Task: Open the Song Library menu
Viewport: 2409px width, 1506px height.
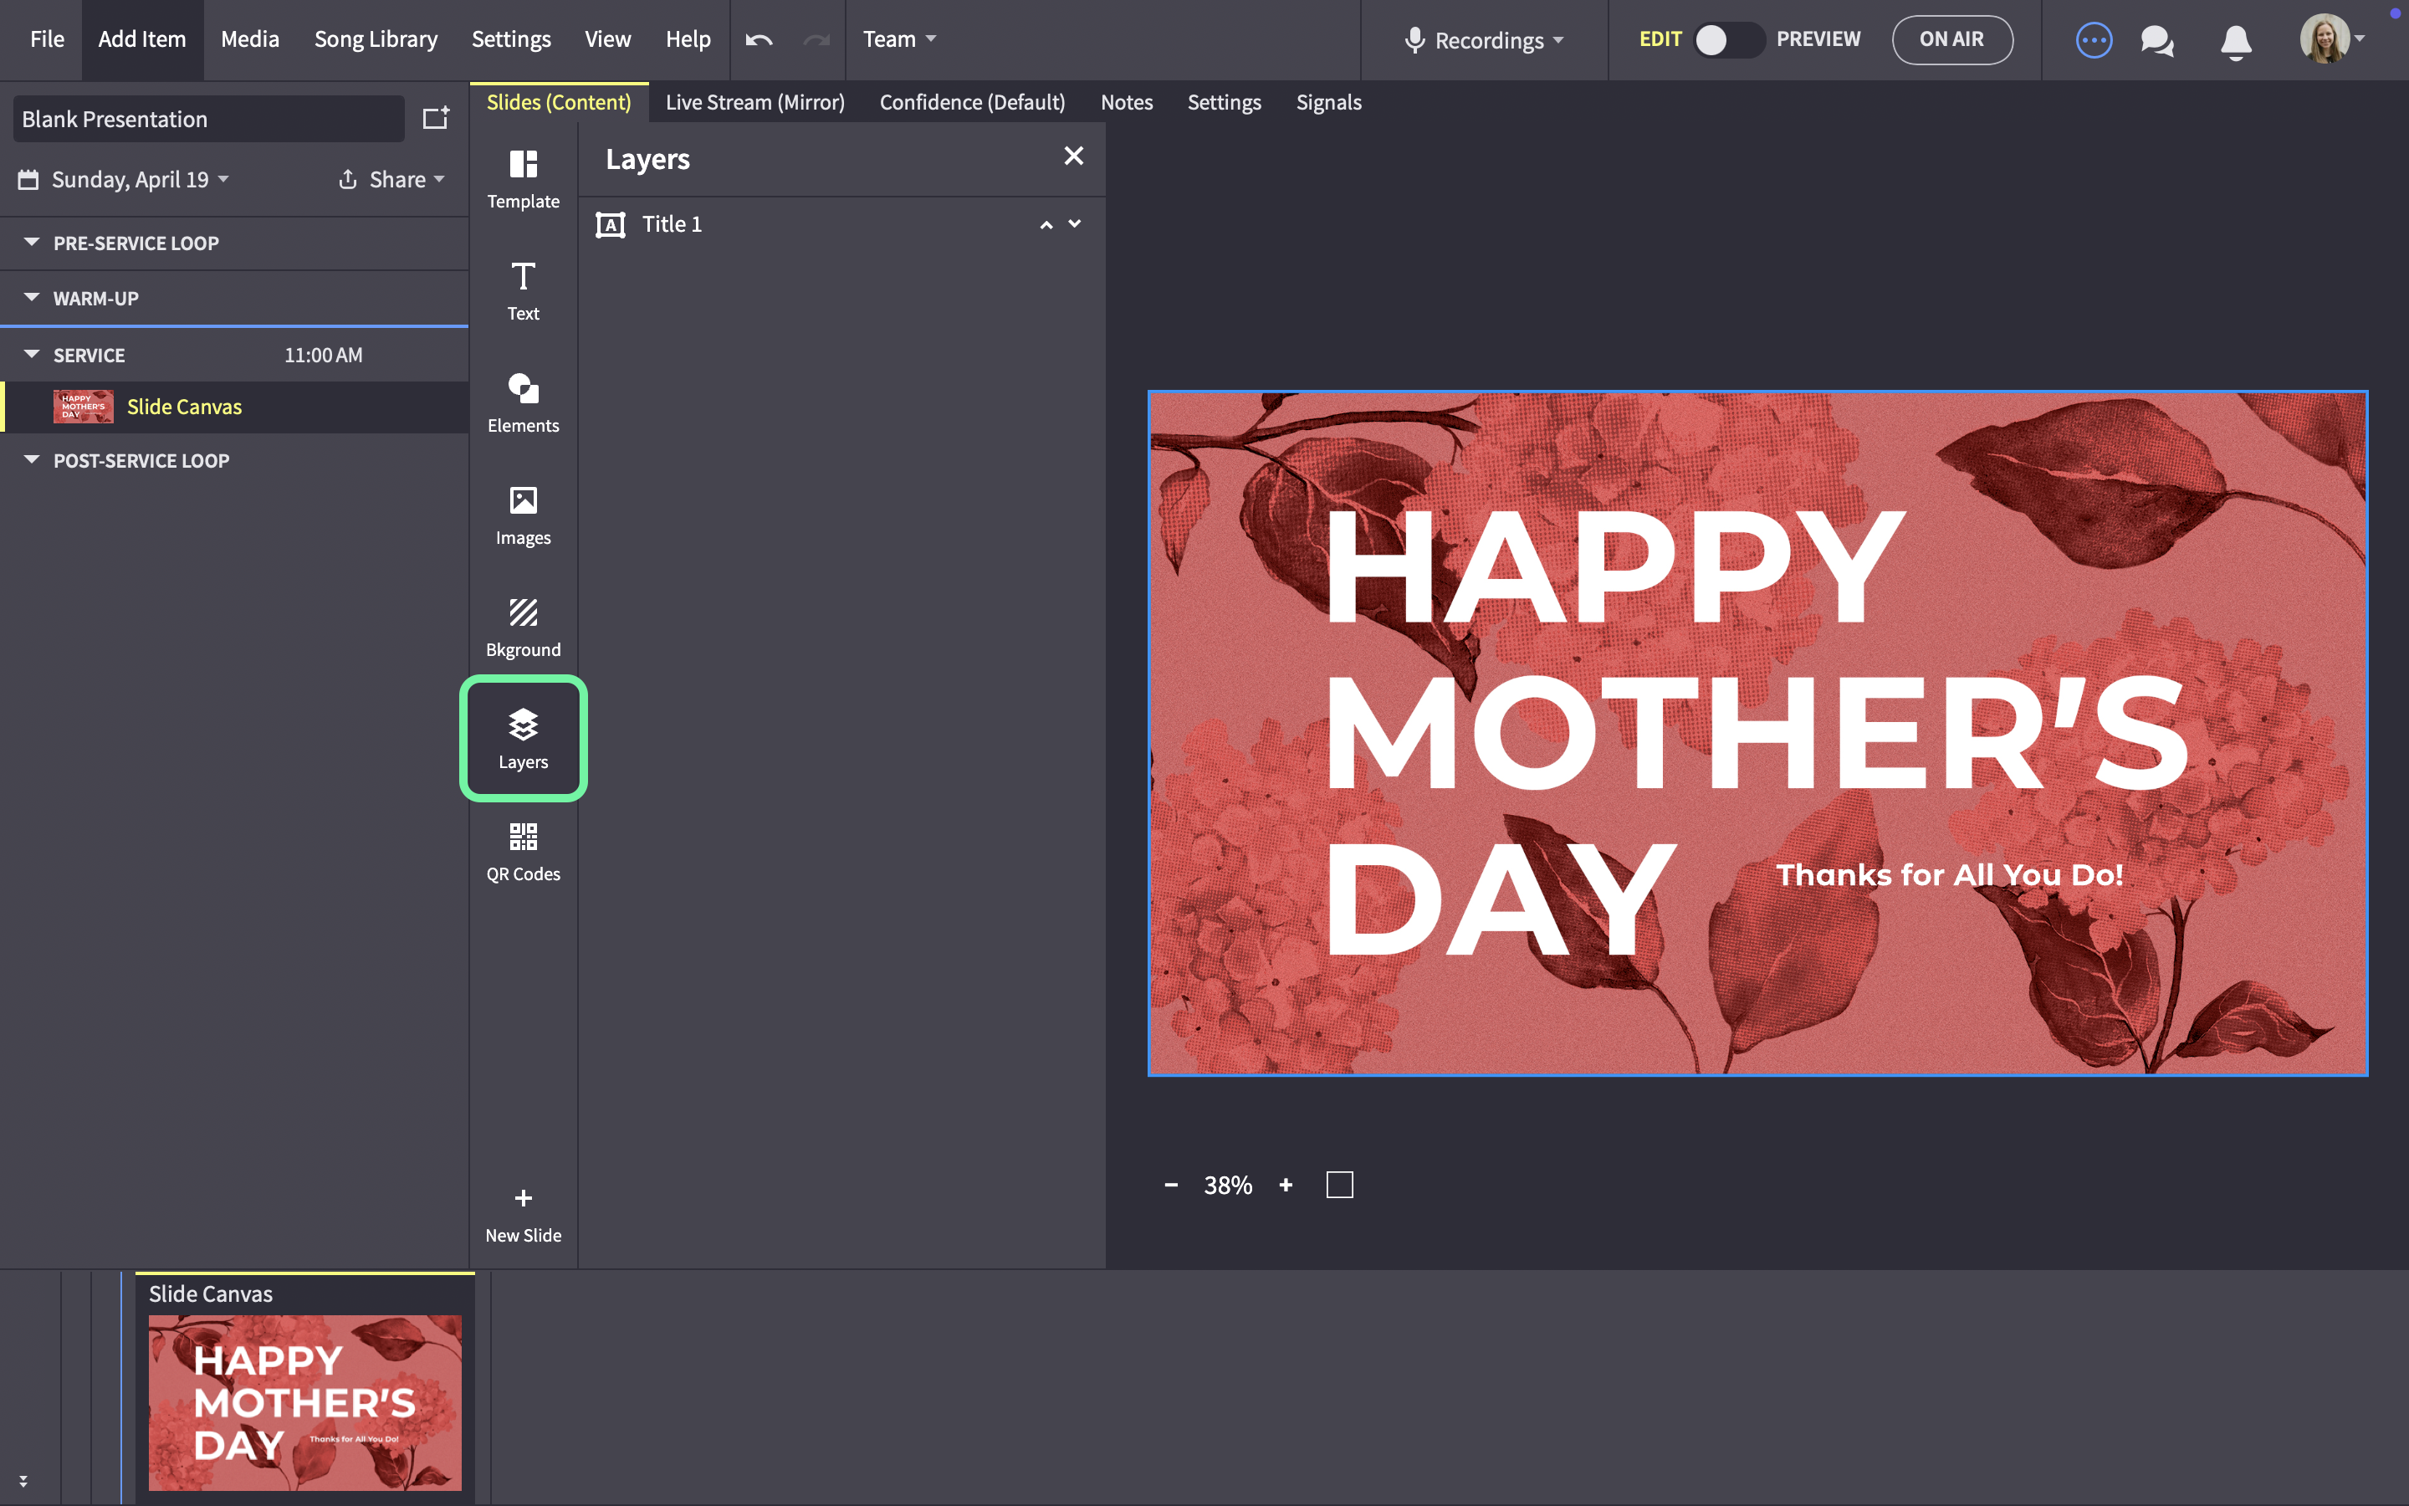Action: coord(376,38)
